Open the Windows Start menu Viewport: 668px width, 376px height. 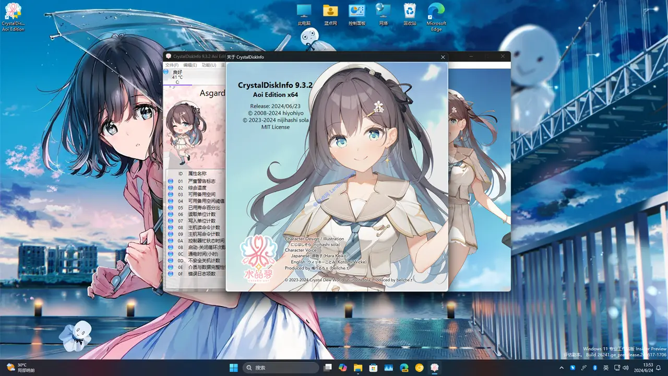click(233, 368)
